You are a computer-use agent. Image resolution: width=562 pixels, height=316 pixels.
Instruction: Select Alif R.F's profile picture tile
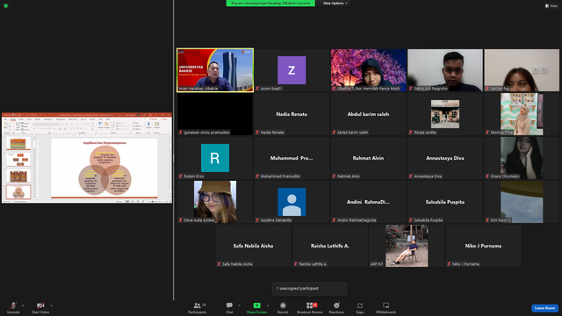pos(407,246)
